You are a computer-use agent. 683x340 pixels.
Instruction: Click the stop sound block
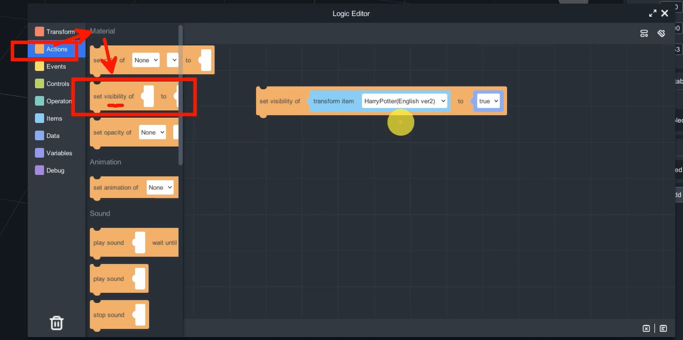(x=109, y=315)
